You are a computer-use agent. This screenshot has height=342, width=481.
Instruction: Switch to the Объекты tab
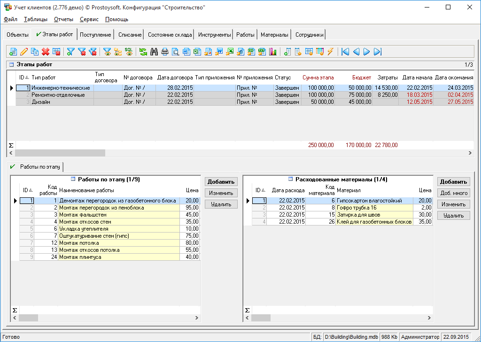click(17, 35)
